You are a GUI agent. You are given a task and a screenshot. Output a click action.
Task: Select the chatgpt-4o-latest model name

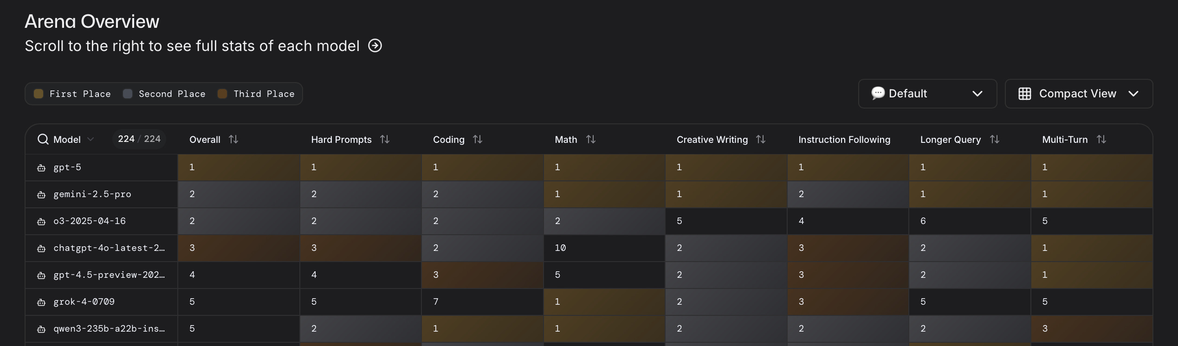pyautogui.click(x=109, y=248)
